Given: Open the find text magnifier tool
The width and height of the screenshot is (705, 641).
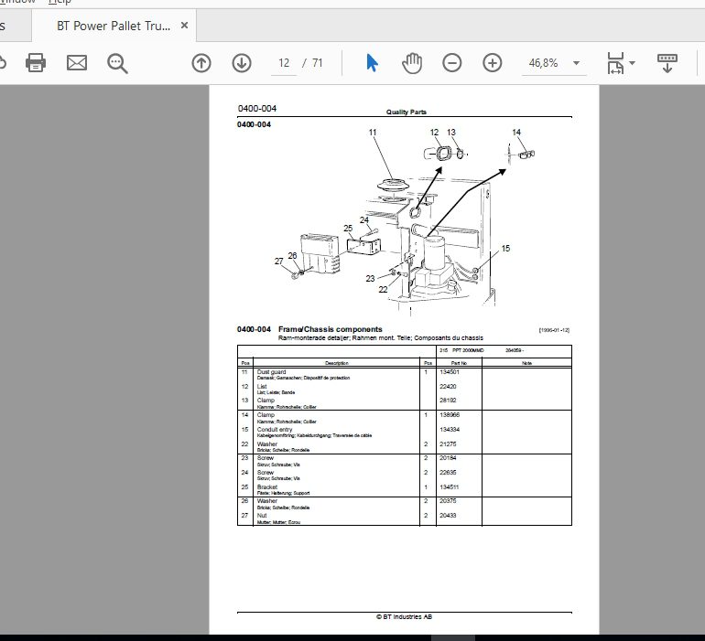Looking at the screenshot, I should click(x=117, y=63).
